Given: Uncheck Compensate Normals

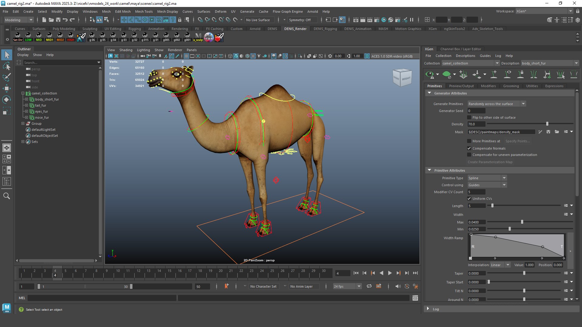Looking at the screenshot, I should coord(469,148).
